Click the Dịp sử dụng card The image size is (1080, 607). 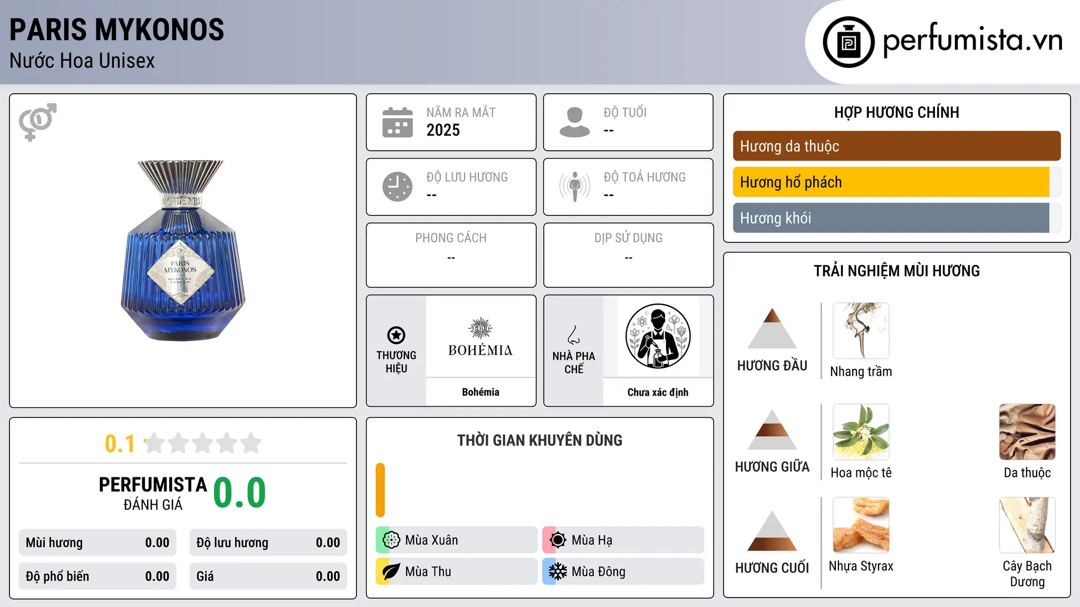click(628, 255)
